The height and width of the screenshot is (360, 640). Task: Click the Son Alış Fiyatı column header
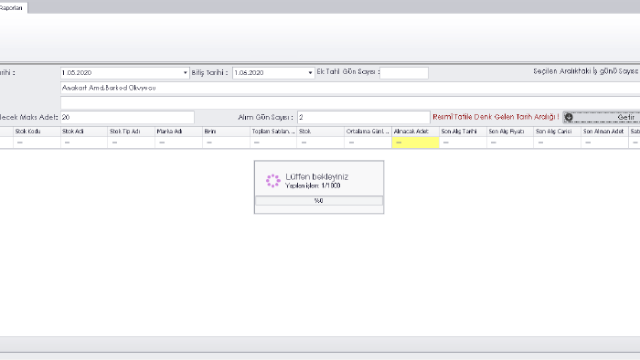(x=510, y=132)
